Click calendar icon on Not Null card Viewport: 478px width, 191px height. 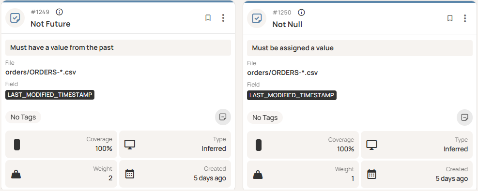point(371,174)
